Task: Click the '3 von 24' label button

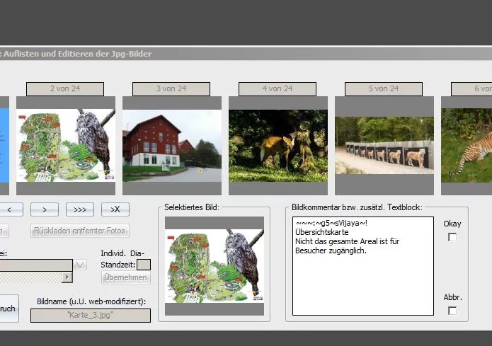Action: [x=171, y=89]
